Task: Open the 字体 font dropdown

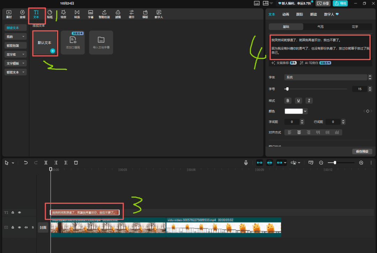Action: (x=328, y=77)
